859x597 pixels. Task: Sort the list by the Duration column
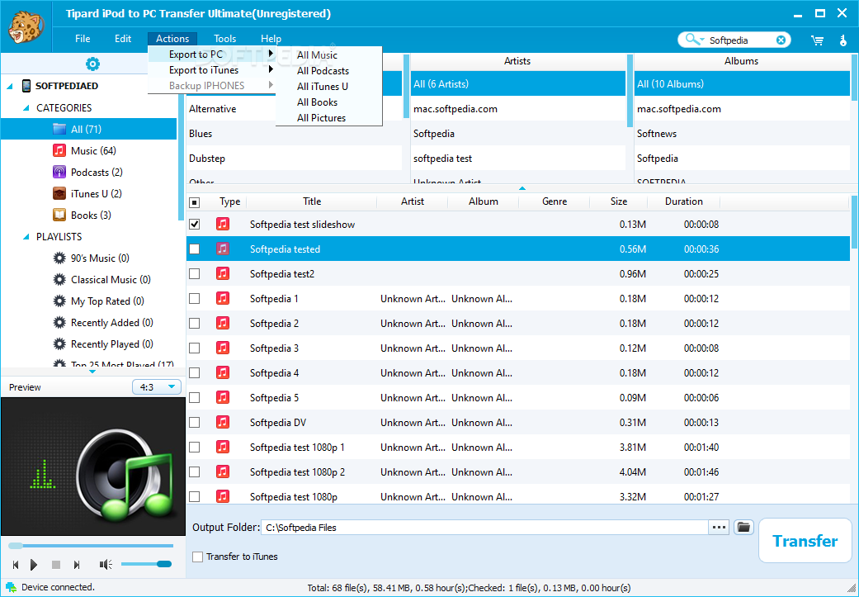684,201
